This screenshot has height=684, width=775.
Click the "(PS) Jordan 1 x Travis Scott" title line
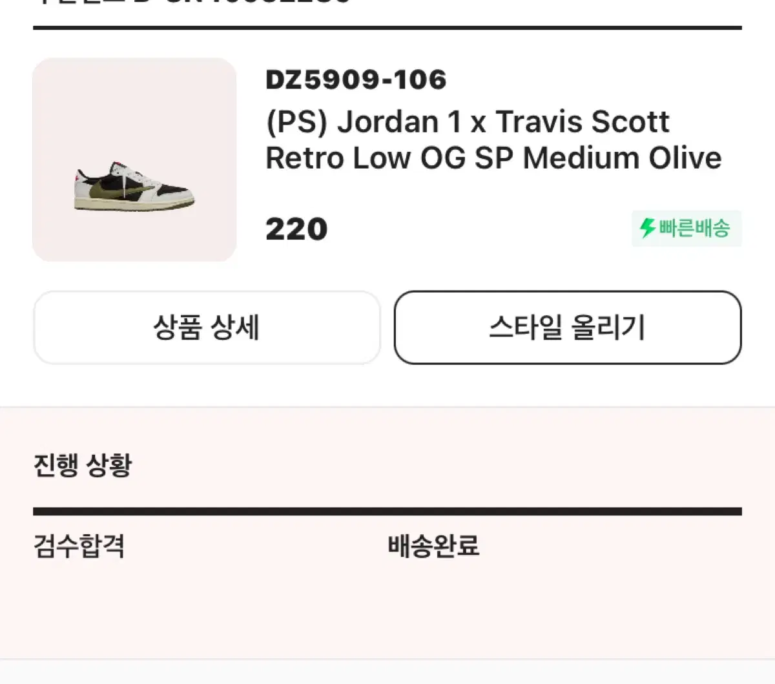pyautogui.click(x=468, y=122)
